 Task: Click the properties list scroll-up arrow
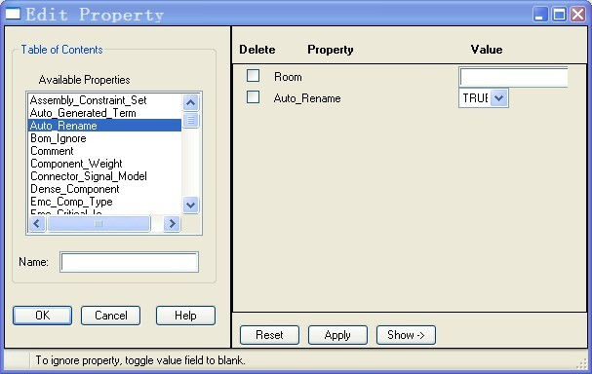coord(190,102)
